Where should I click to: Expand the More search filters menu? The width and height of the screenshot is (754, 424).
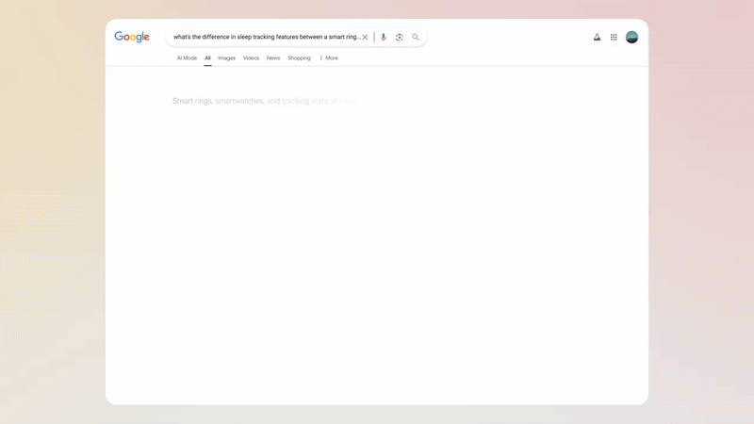pyautogui.click(x=332, y=58)
